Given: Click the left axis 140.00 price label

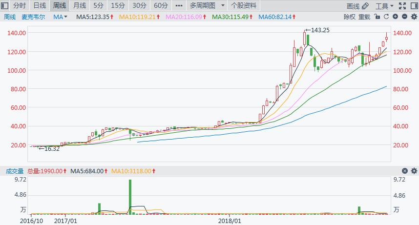Looking at the screenshot, I should tap(17, 33).
